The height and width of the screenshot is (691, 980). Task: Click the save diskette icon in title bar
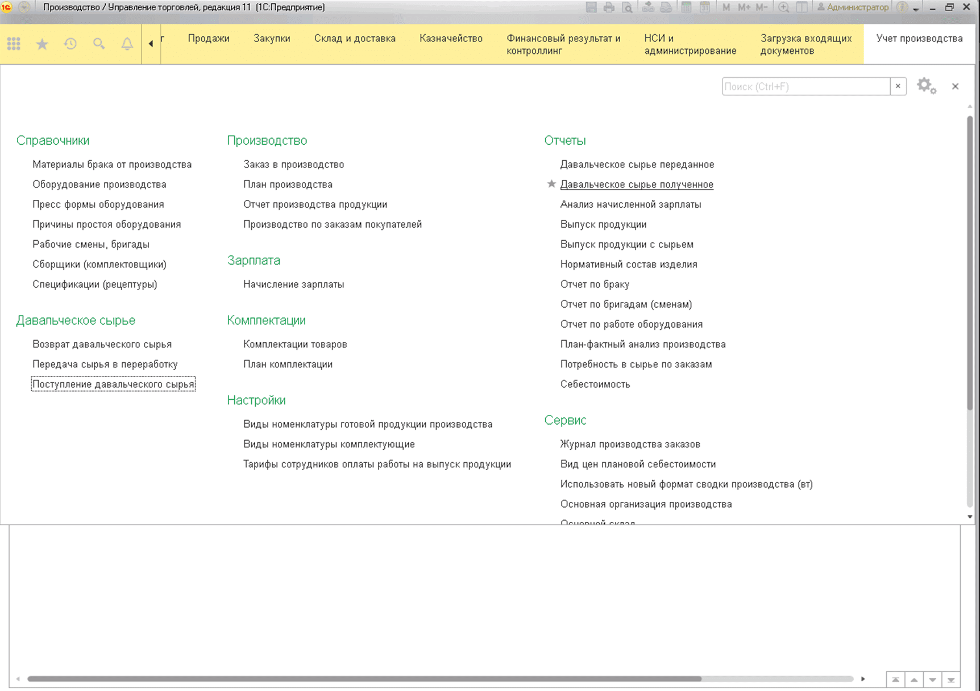pos(591,7)
